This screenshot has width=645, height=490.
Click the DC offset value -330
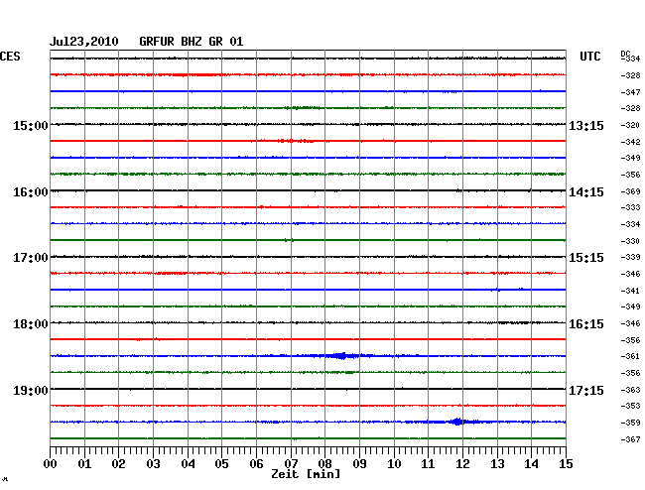630,241
